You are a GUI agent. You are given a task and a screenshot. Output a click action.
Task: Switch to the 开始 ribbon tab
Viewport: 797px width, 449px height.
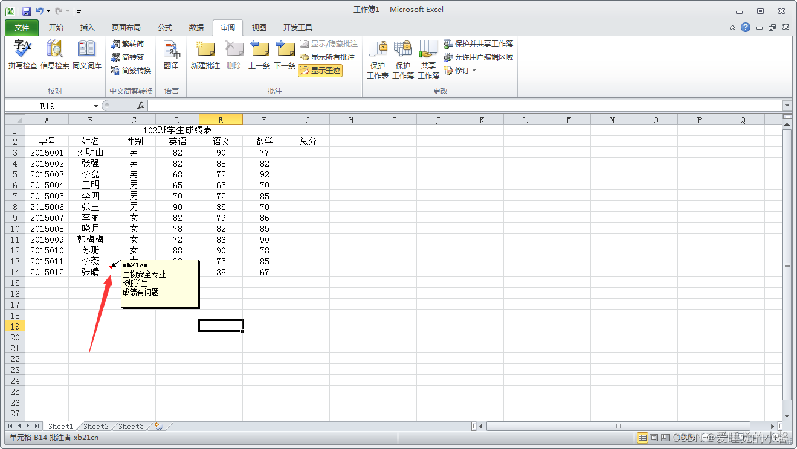(56, 27)
